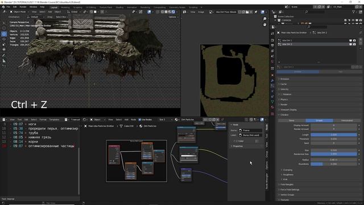Adjust the Random Size slider
Image resolution: width=364 pixels, height=205 pixels.
pyautogui.click(x=334, y=154)
